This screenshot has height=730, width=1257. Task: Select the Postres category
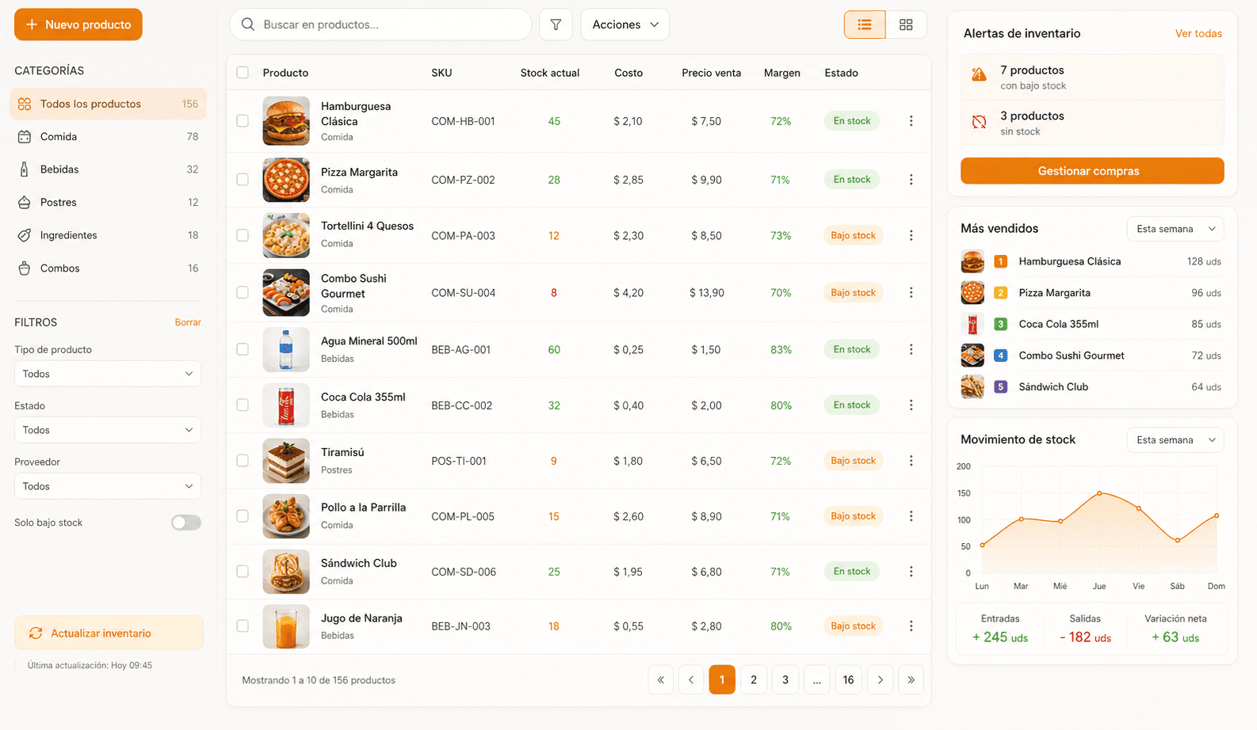108,203
